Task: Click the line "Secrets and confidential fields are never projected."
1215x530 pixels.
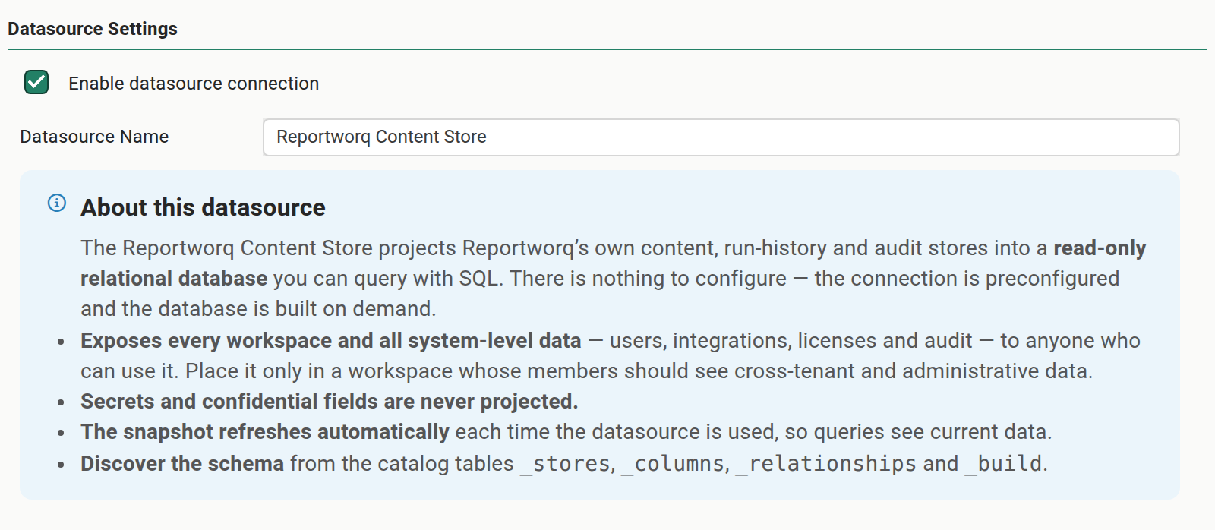Action: tap(330, 401)
